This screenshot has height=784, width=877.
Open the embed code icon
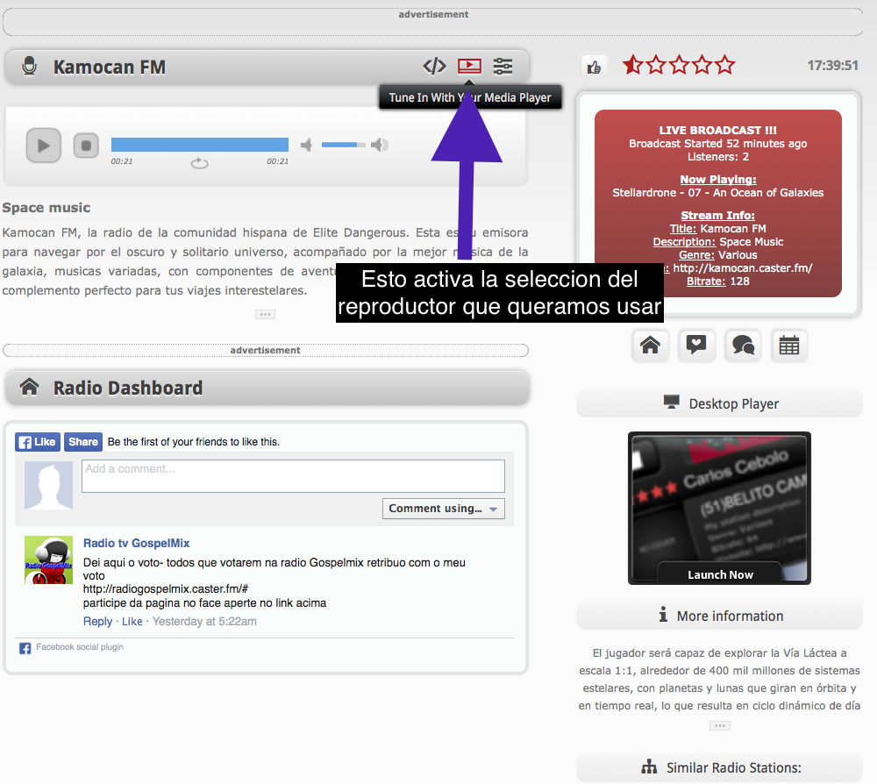pos(434,66)
